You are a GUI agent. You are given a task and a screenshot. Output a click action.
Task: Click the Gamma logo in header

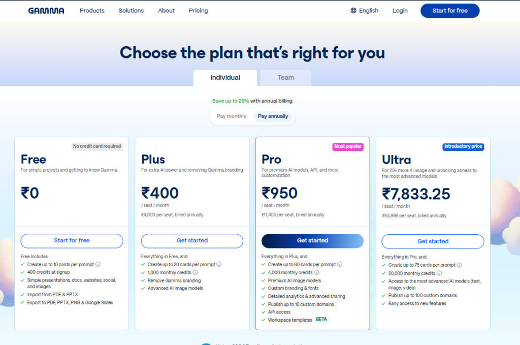(46, 11)
